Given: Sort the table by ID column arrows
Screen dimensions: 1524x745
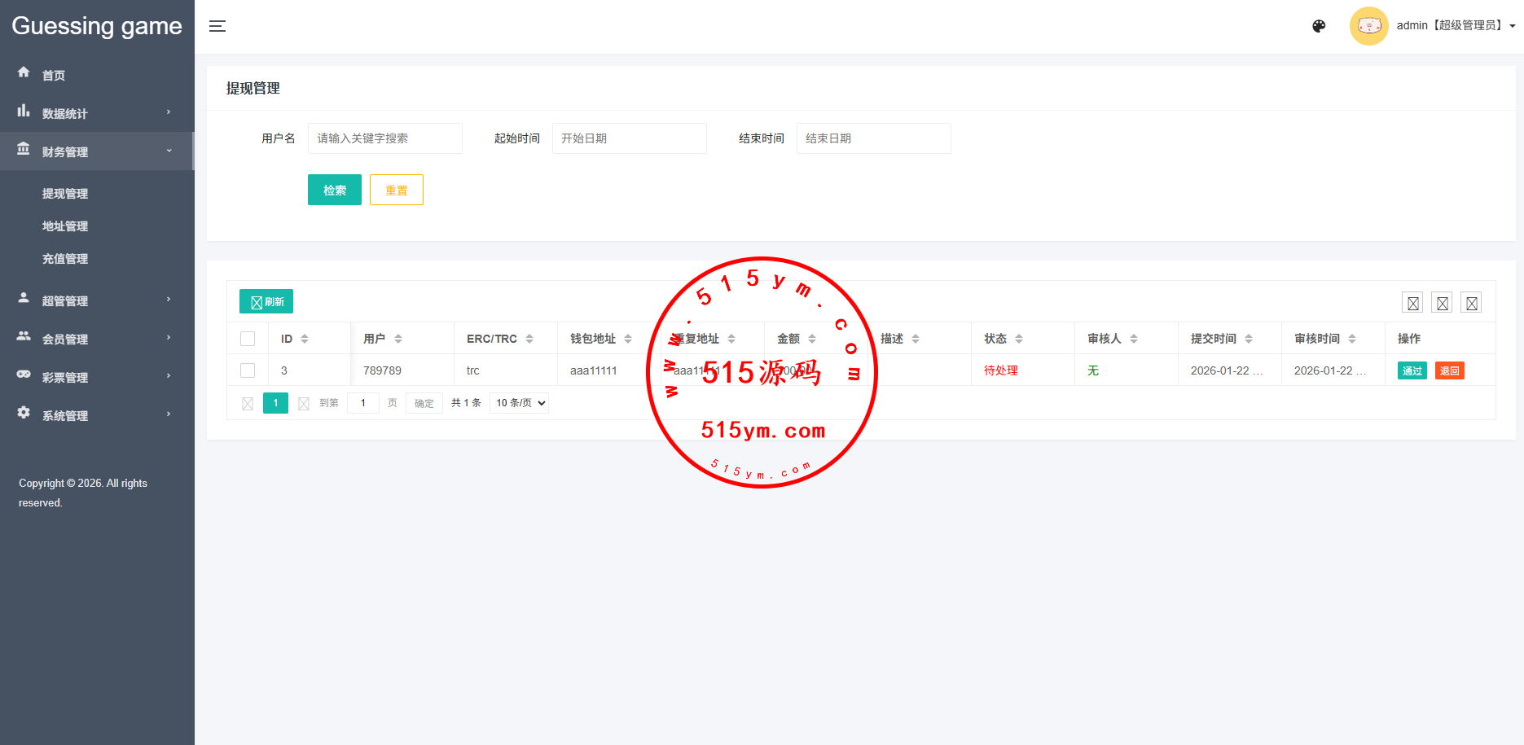Looking at the screenshot, I should tap(305, 339).
